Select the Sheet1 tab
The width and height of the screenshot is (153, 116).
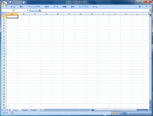(x=16, y=110)
